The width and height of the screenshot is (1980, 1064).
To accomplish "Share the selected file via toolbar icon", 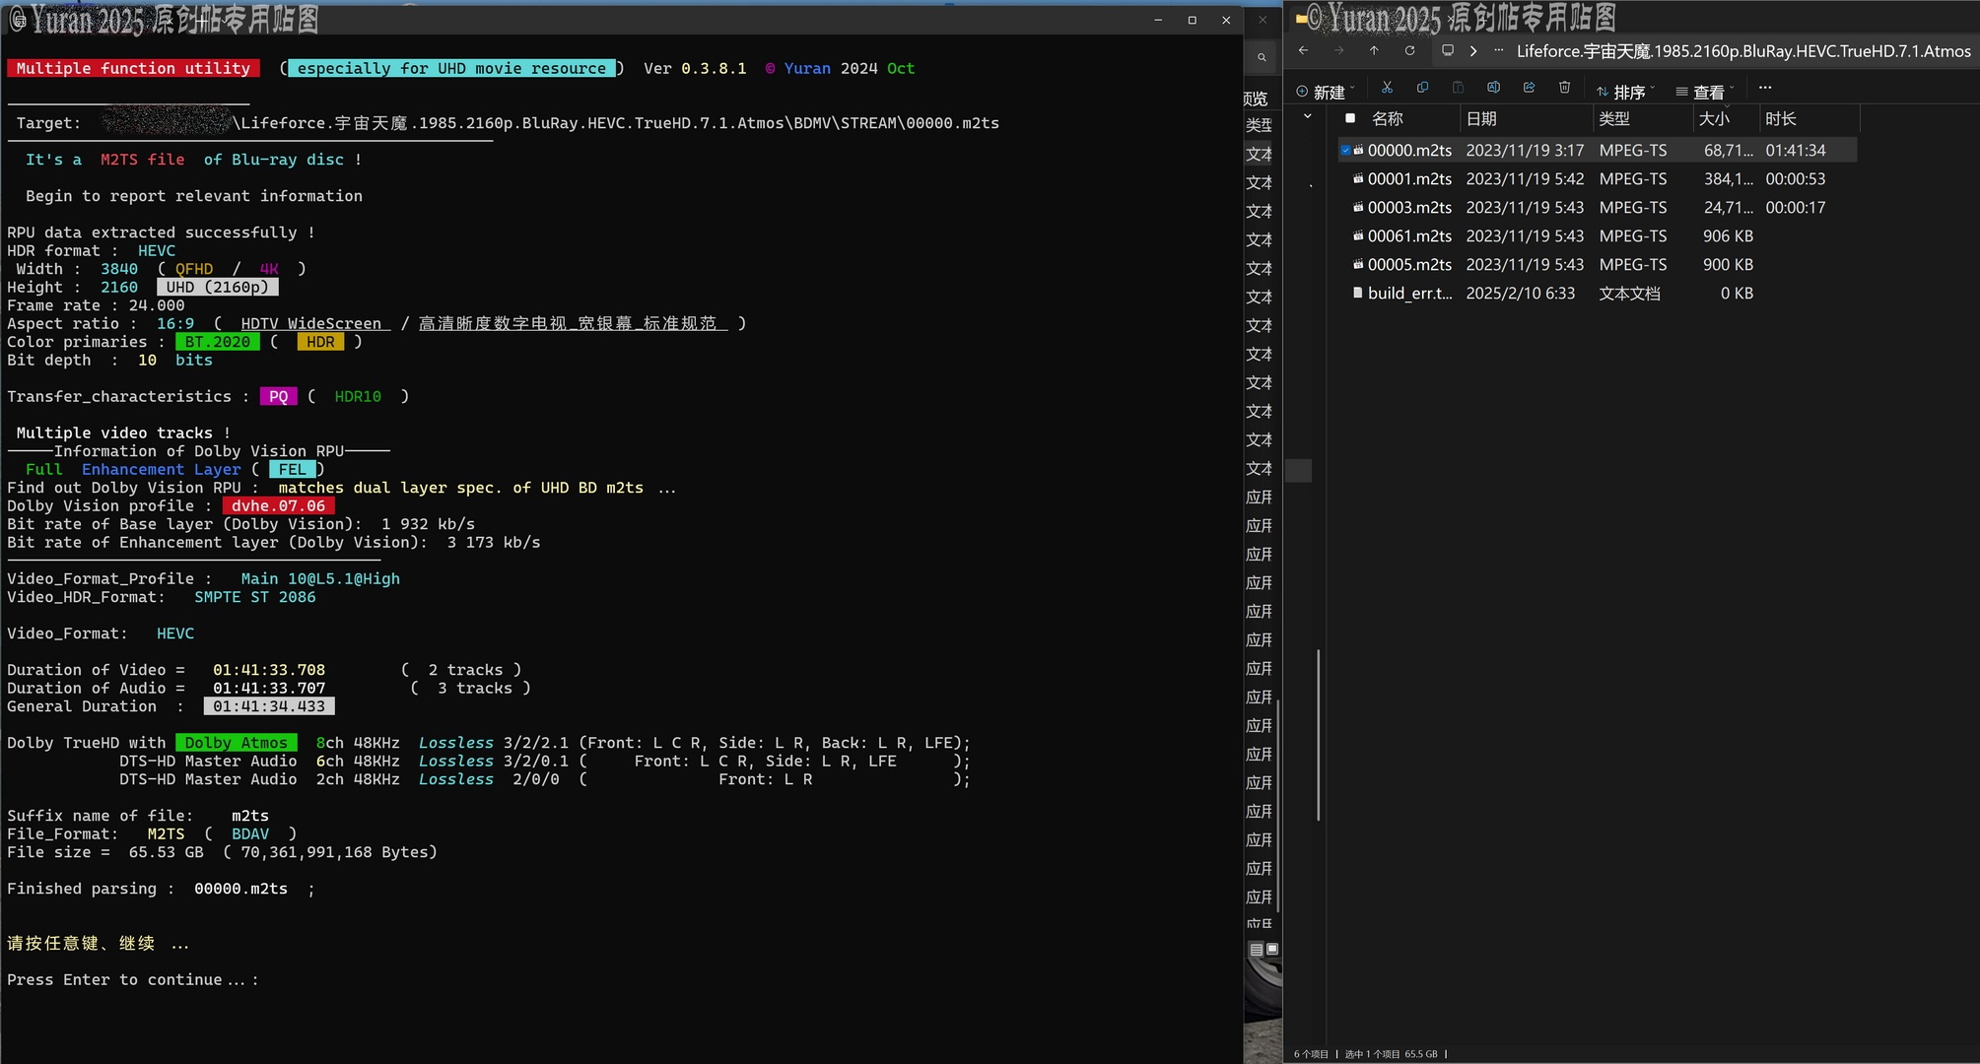I will [x=1529, y=88].
